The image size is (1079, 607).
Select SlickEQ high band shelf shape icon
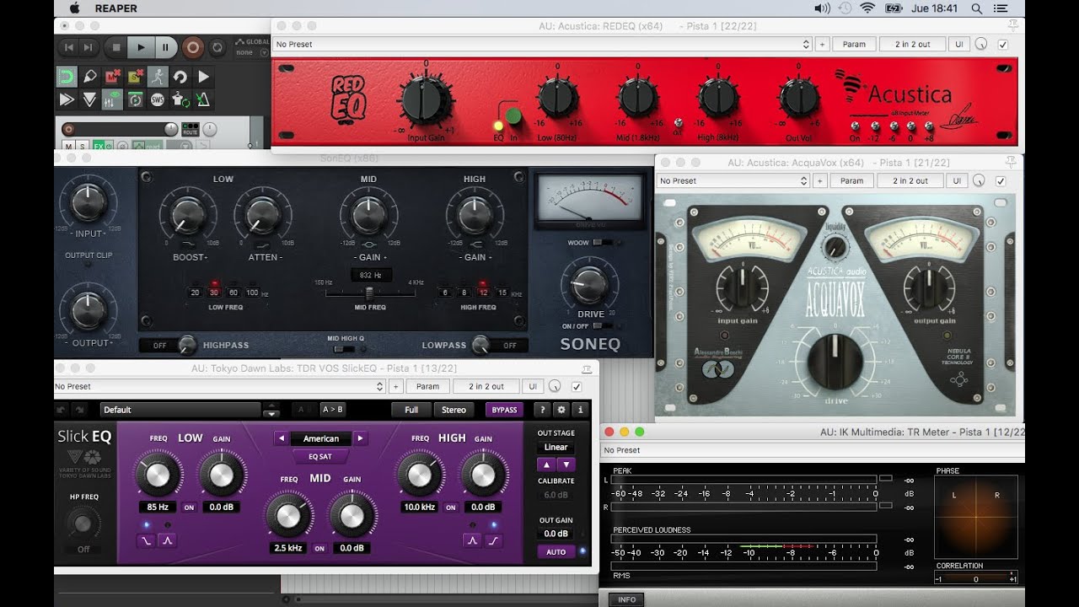pyautogui.click(x=493, y=540)
